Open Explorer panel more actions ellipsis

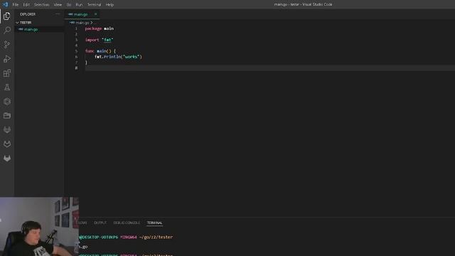pyautogui.click(x=58, y=14)
